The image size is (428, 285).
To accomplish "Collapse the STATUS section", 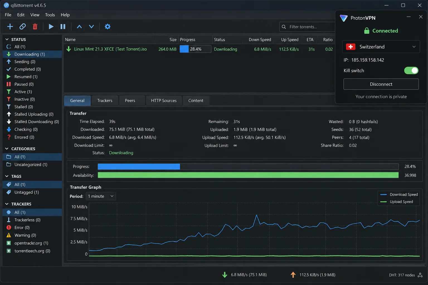I will pos(7,39).
